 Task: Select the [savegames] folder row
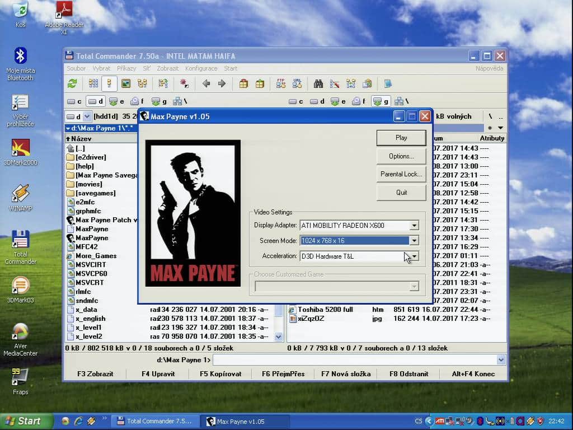tap(102, 193)
